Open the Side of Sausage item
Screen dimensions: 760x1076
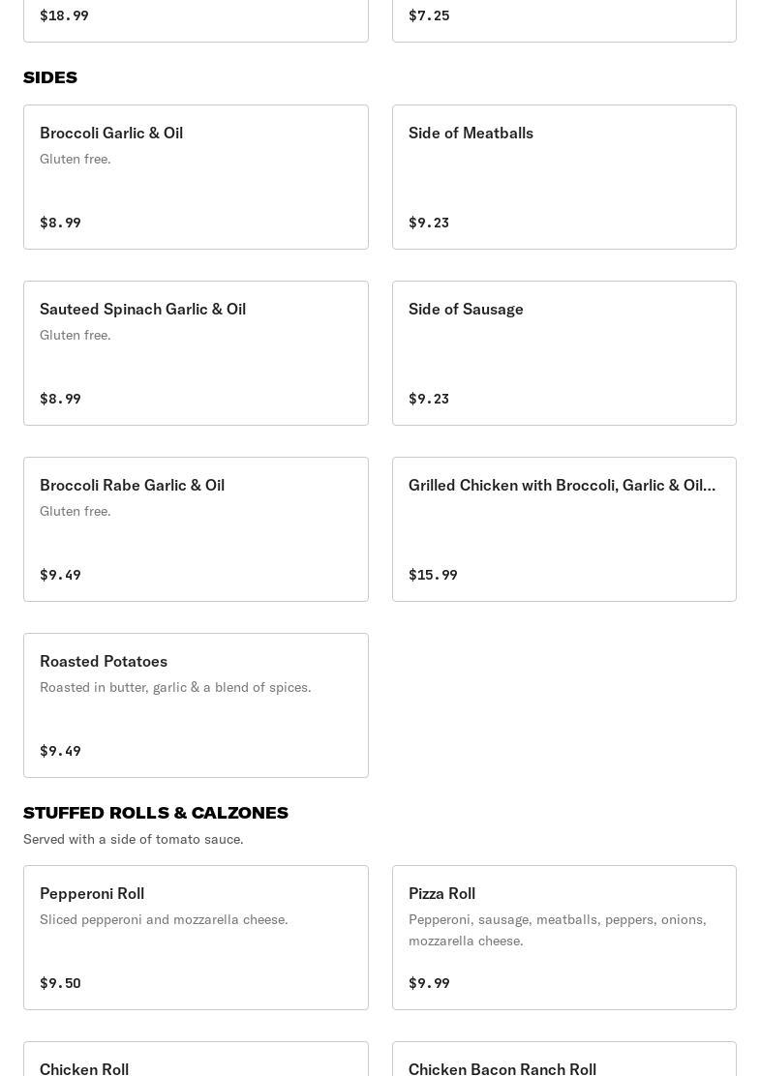point(563,353)
